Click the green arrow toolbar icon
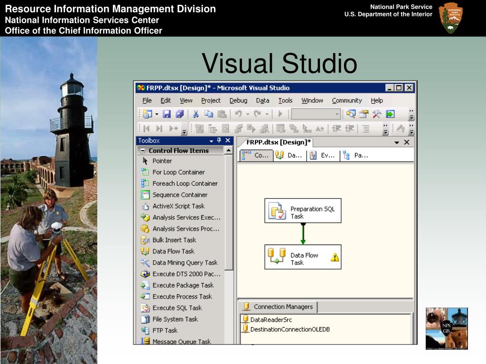Image resolution: width=486 pixels, height=364 pixels. point(390,114)
